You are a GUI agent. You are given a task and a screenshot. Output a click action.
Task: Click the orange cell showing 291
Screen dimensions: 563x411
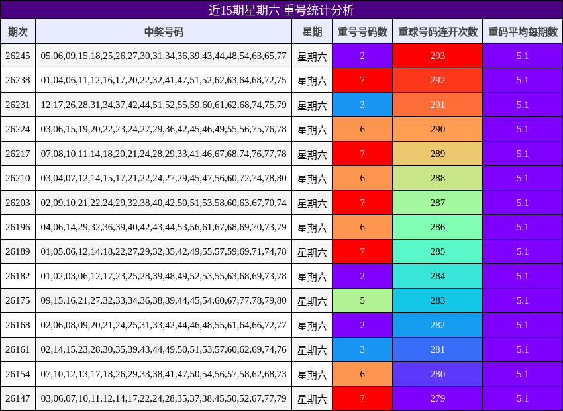437,105
